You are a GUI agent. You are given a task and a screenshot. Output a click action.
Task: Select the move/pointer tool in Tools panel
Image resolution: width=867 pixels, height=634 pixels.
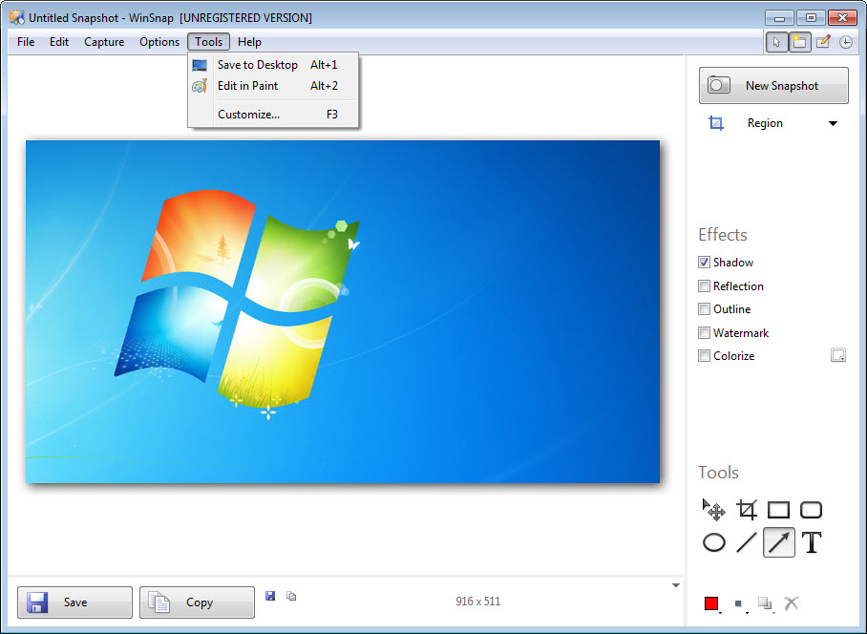(714, 510)
